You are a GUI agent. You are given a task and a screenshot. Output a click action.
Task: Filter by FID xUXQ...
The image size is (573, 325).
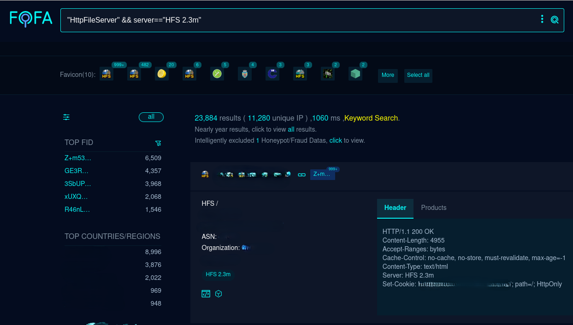76,197
